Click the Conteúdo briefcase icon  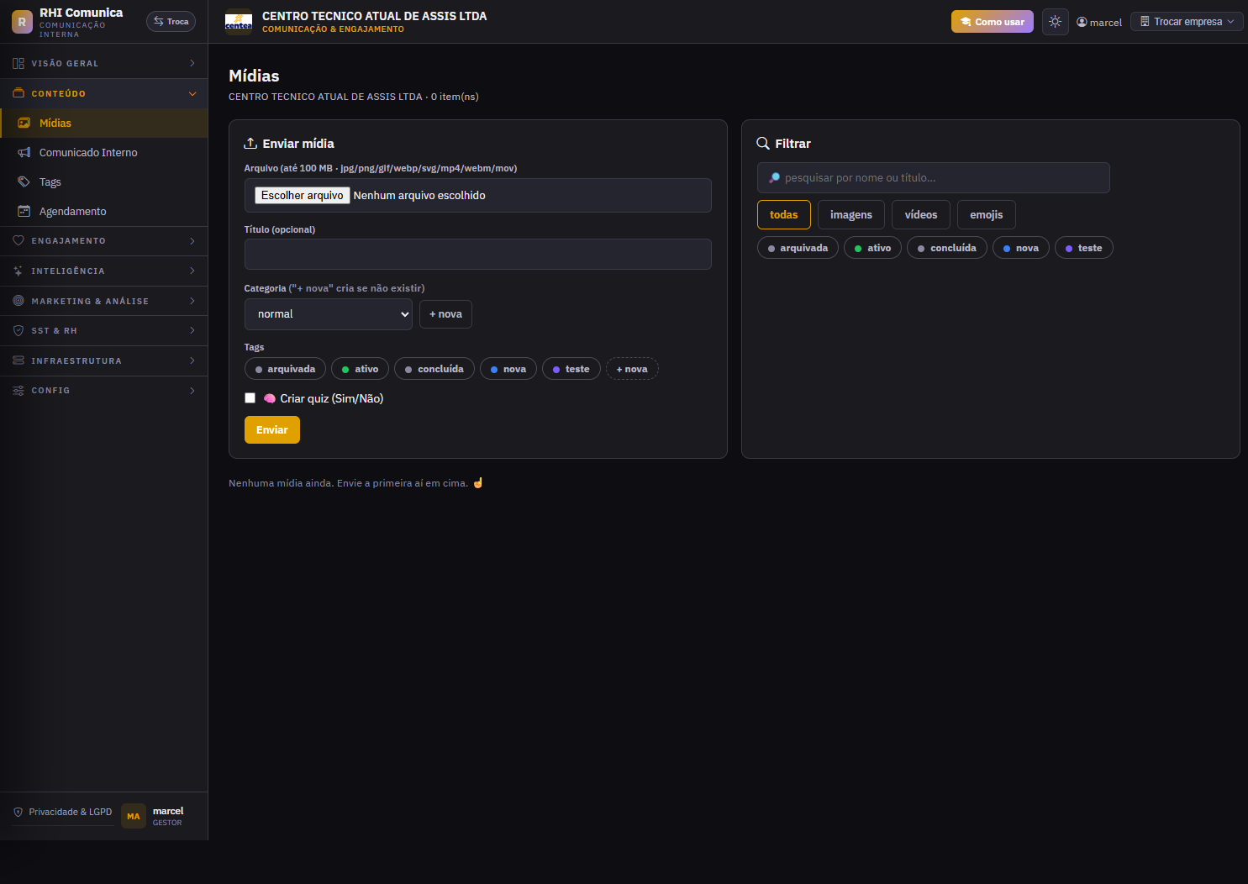18,93
